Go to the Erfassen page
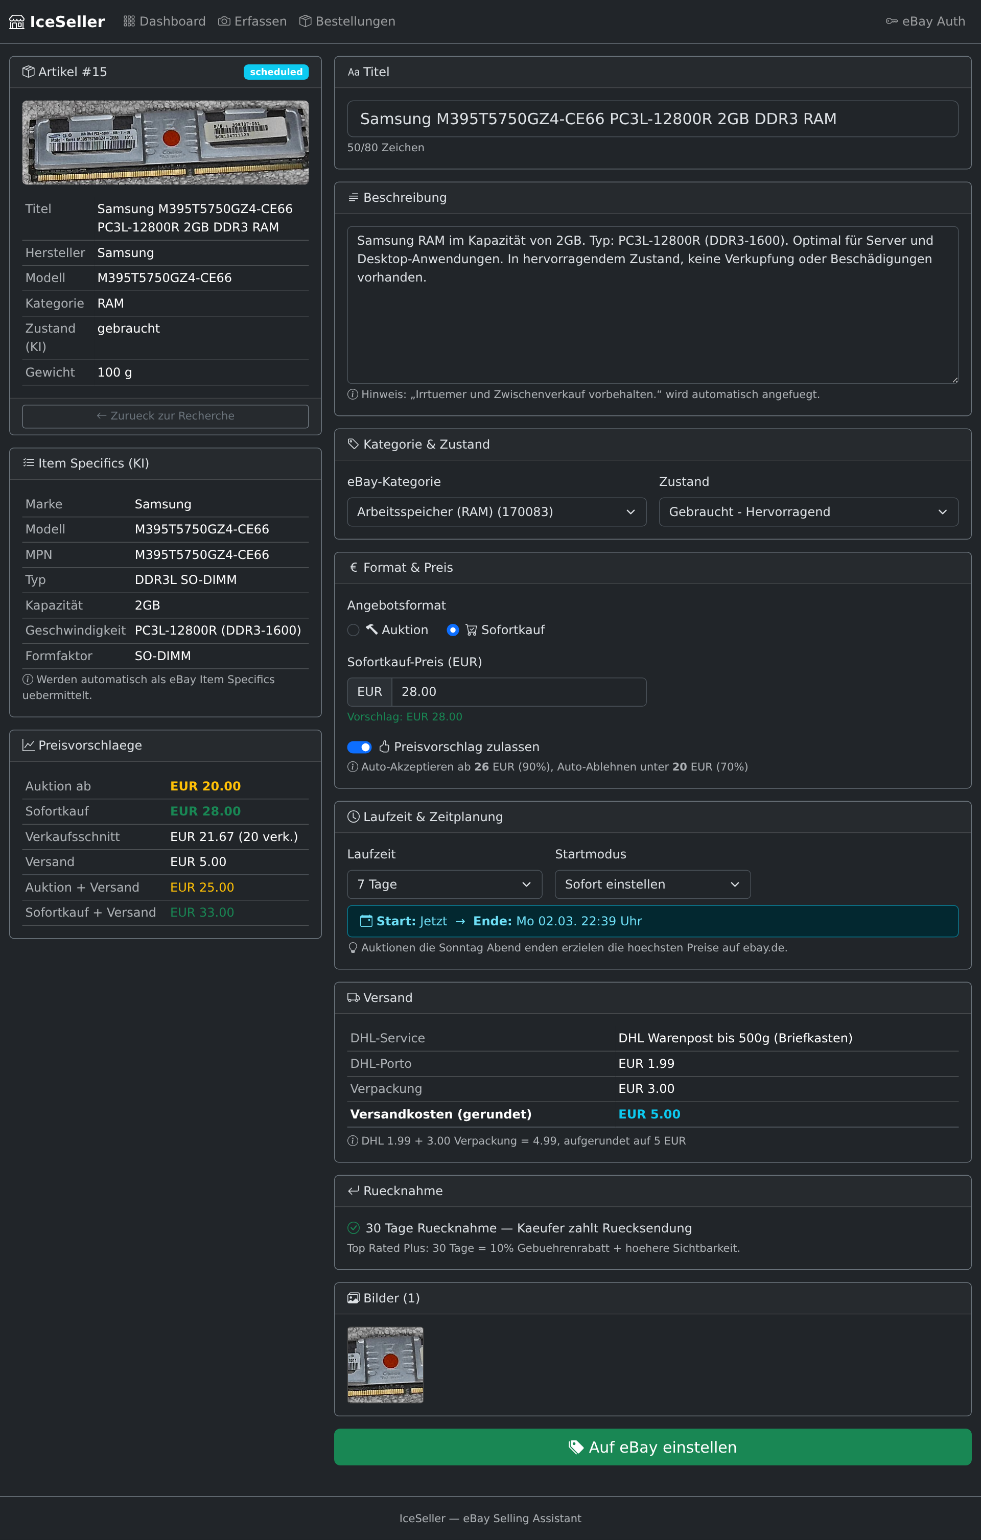Image resolution: width=981 pixels, height=1540 pixels. pyautogui.click(x=252, y=21)
